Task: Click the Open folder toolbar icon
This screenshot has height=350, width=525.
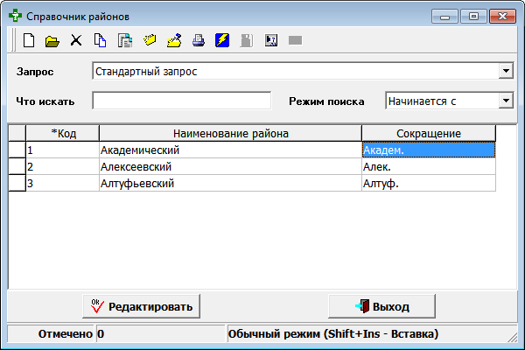Action: [52, 40]
